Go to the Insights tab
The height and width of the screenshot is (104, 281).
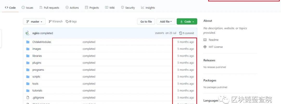[x=148, y=8]
